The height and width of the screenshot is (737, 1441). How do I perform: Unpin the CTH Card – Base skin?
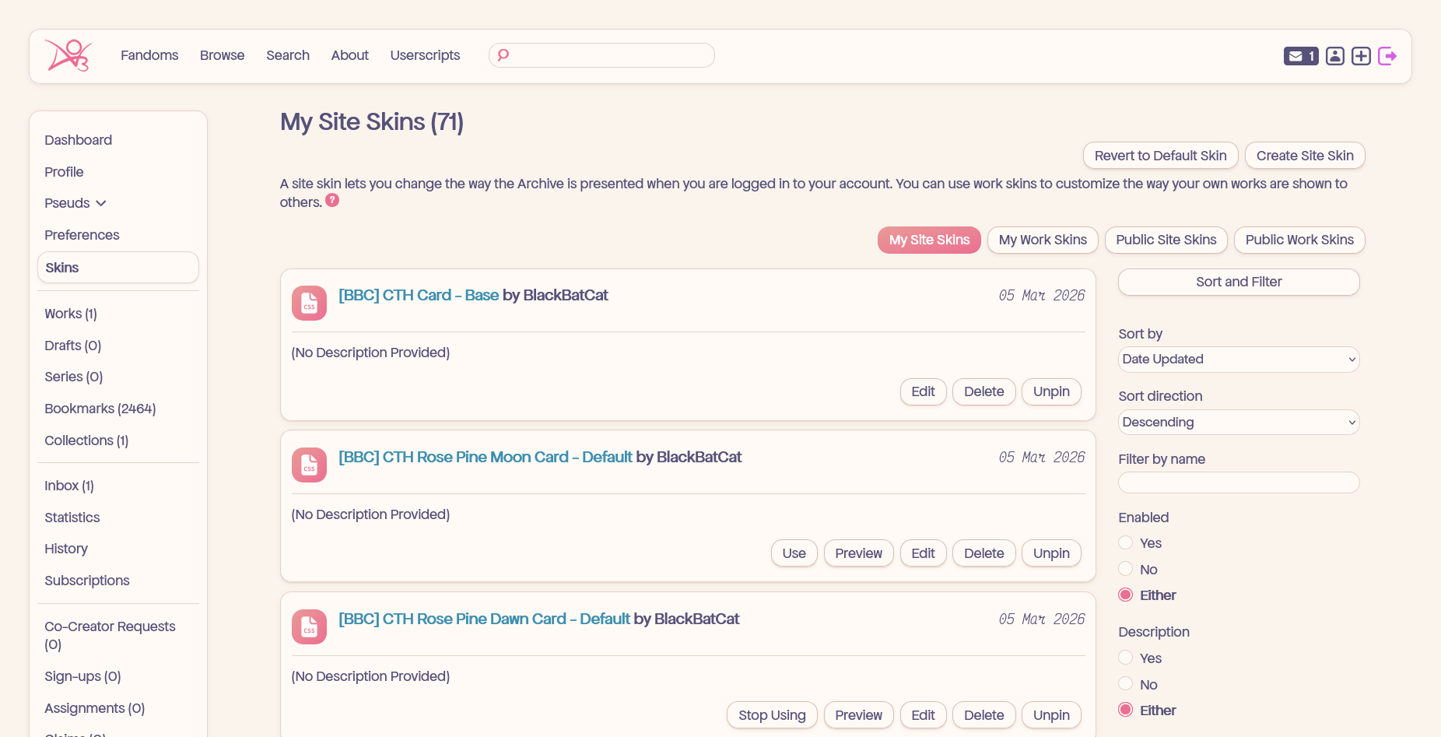pos(1051,391)
